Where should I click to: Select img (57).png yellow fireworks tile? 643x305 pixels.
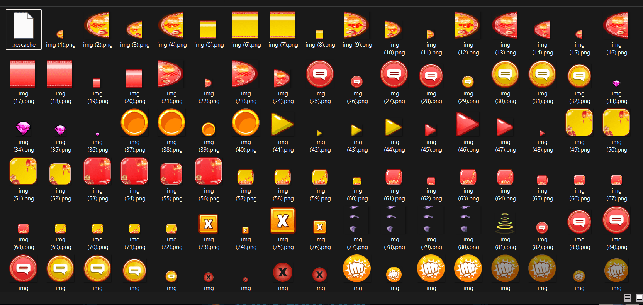pyautogui.click(x=246, y=177)
